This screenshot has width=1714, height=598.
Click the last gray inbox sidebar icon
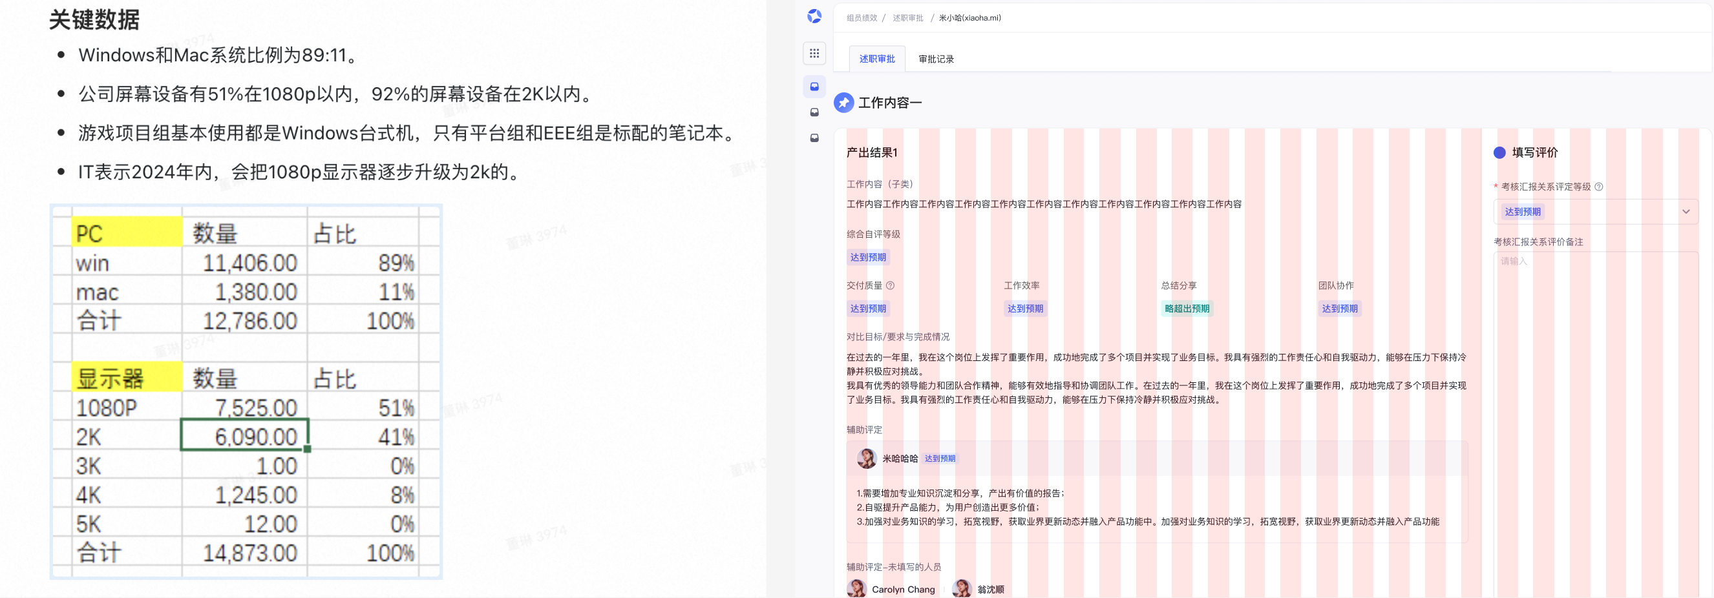point(814,138)
